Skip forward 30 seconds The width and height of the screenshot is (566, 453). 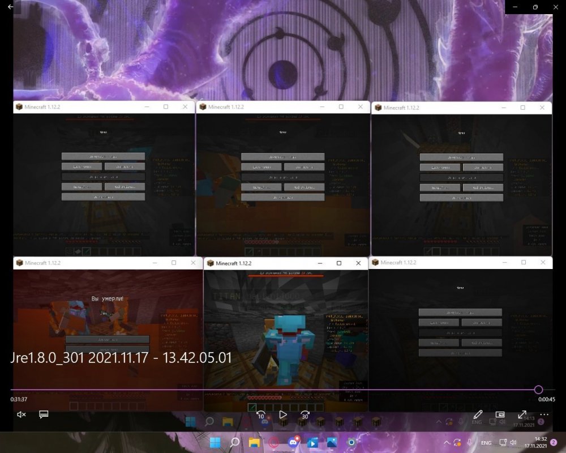point(305,415)
